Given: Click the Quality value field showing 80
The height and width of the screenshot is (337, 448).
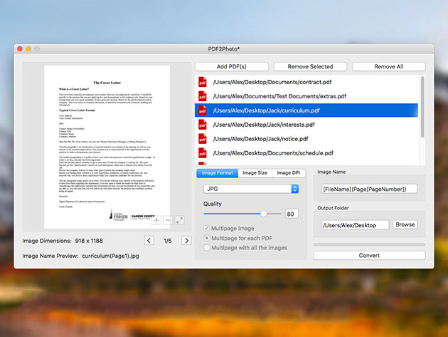Looking at the screenshot, I should tap(292, 214).
